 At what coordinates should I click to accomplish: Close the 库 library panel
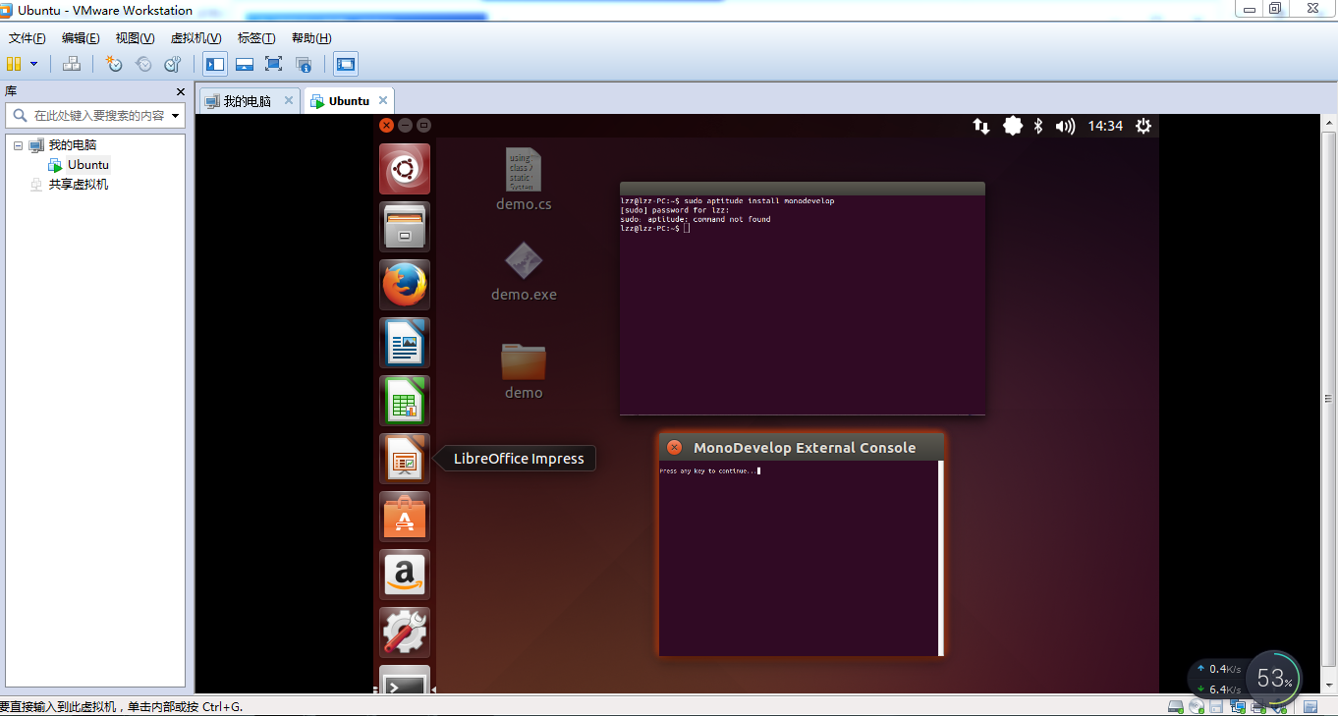tap(181, 91)
